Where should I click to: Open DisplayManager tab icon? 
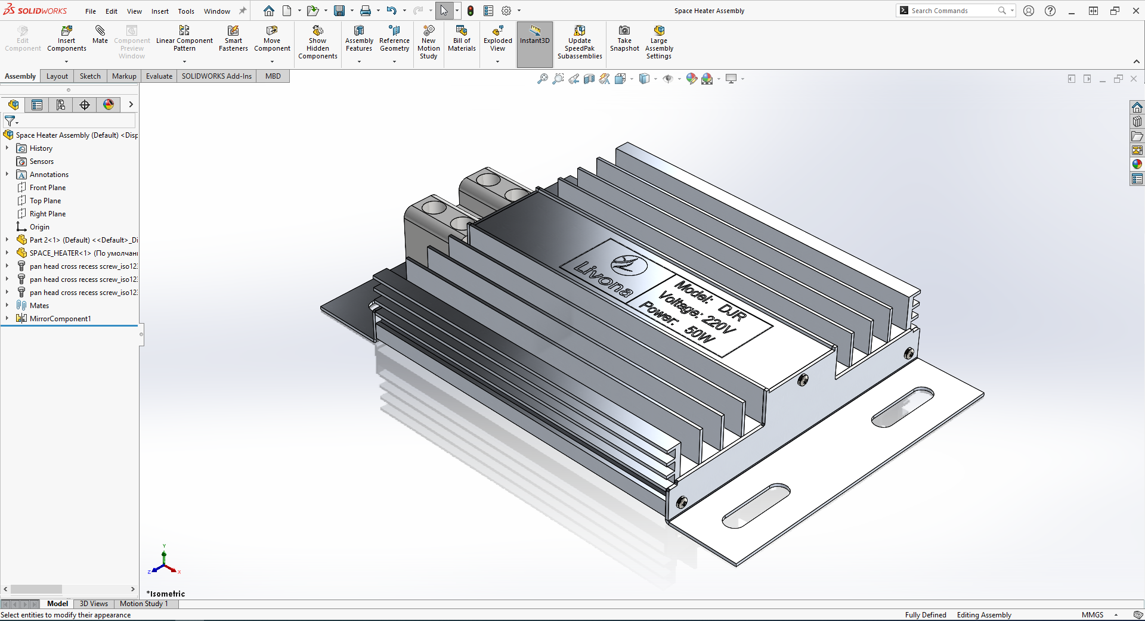[x=109, y=105]
